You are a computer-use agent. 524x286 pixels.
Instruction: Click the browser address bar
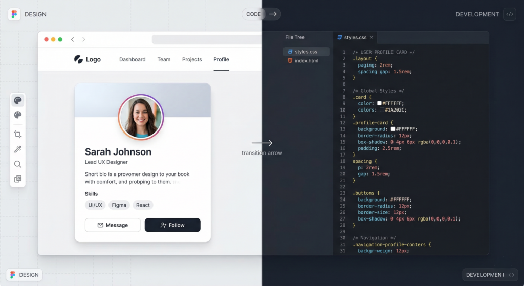point(207,39)
